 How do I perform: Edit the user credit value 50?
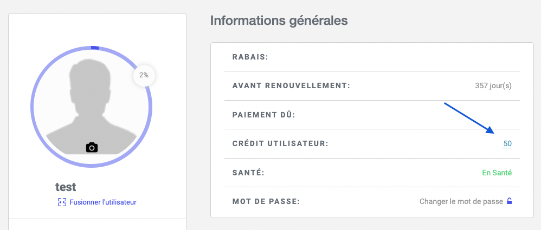tap(507, 144)
